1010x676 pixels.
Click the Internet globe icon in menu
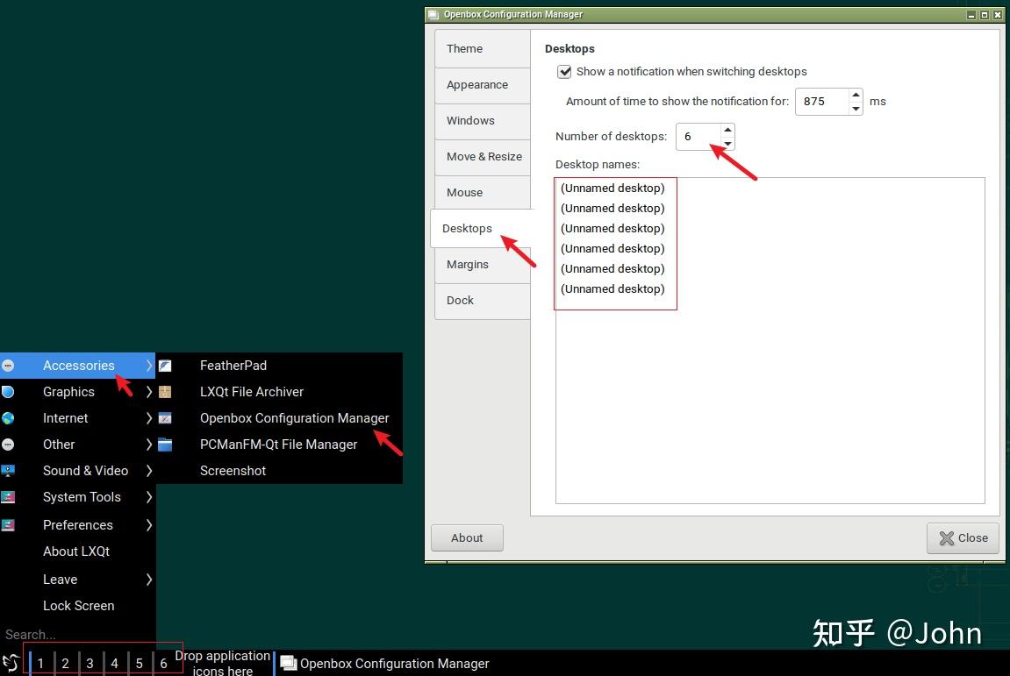8,418
